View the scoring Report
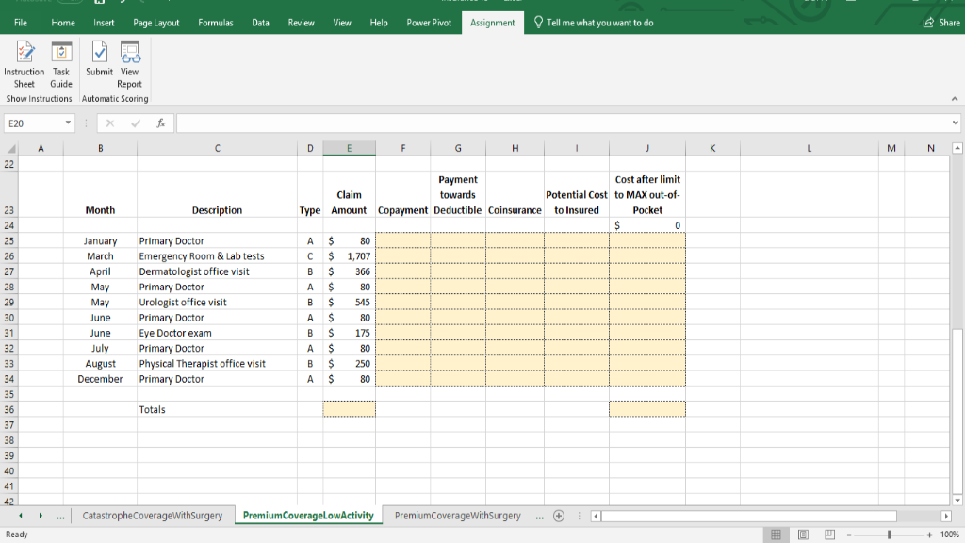The height and width of the screenshot is (543, 965). click(x=129, y=64)
